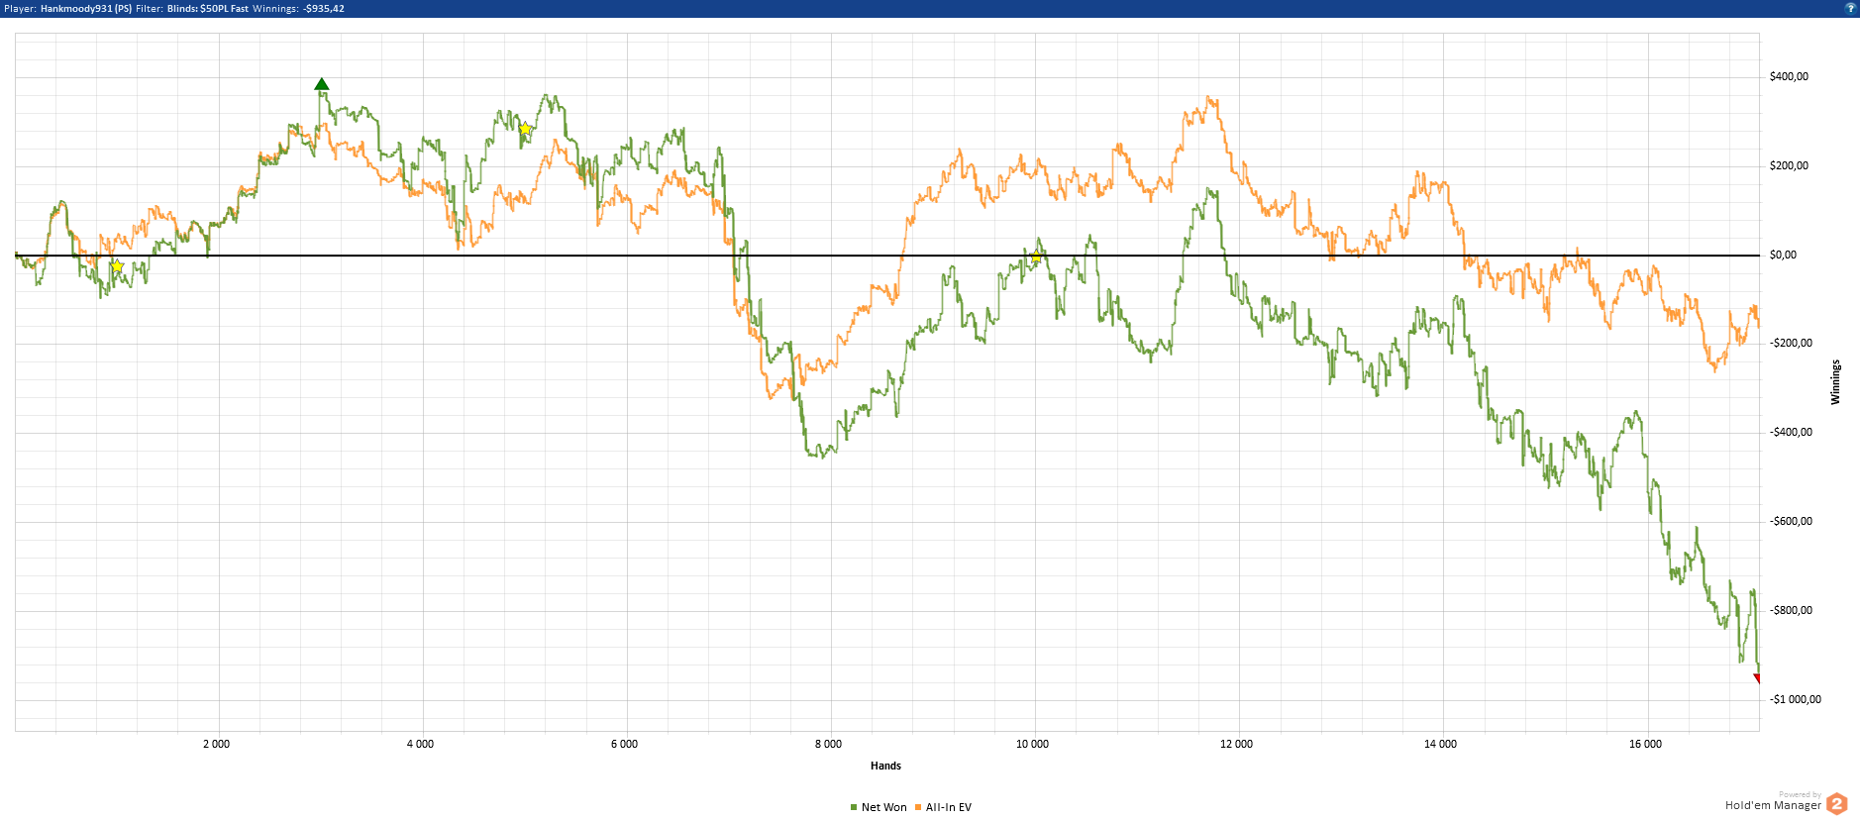Viewport: 1860px width, 820px height.
Task: Click the $200,00 axis label
Action: (1789, 165)
